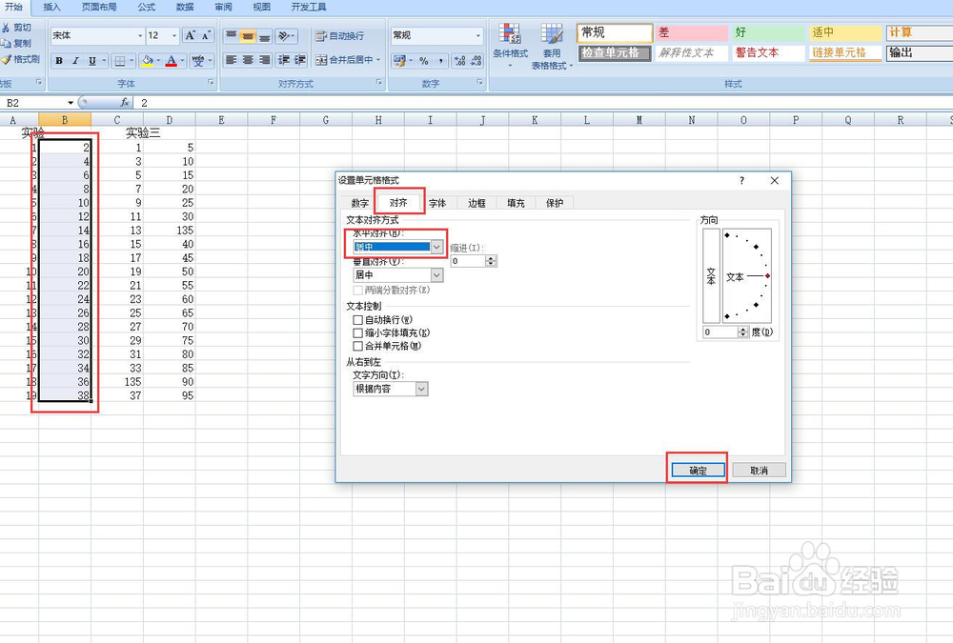Align text right in ribbon

(x=264, y=60)
